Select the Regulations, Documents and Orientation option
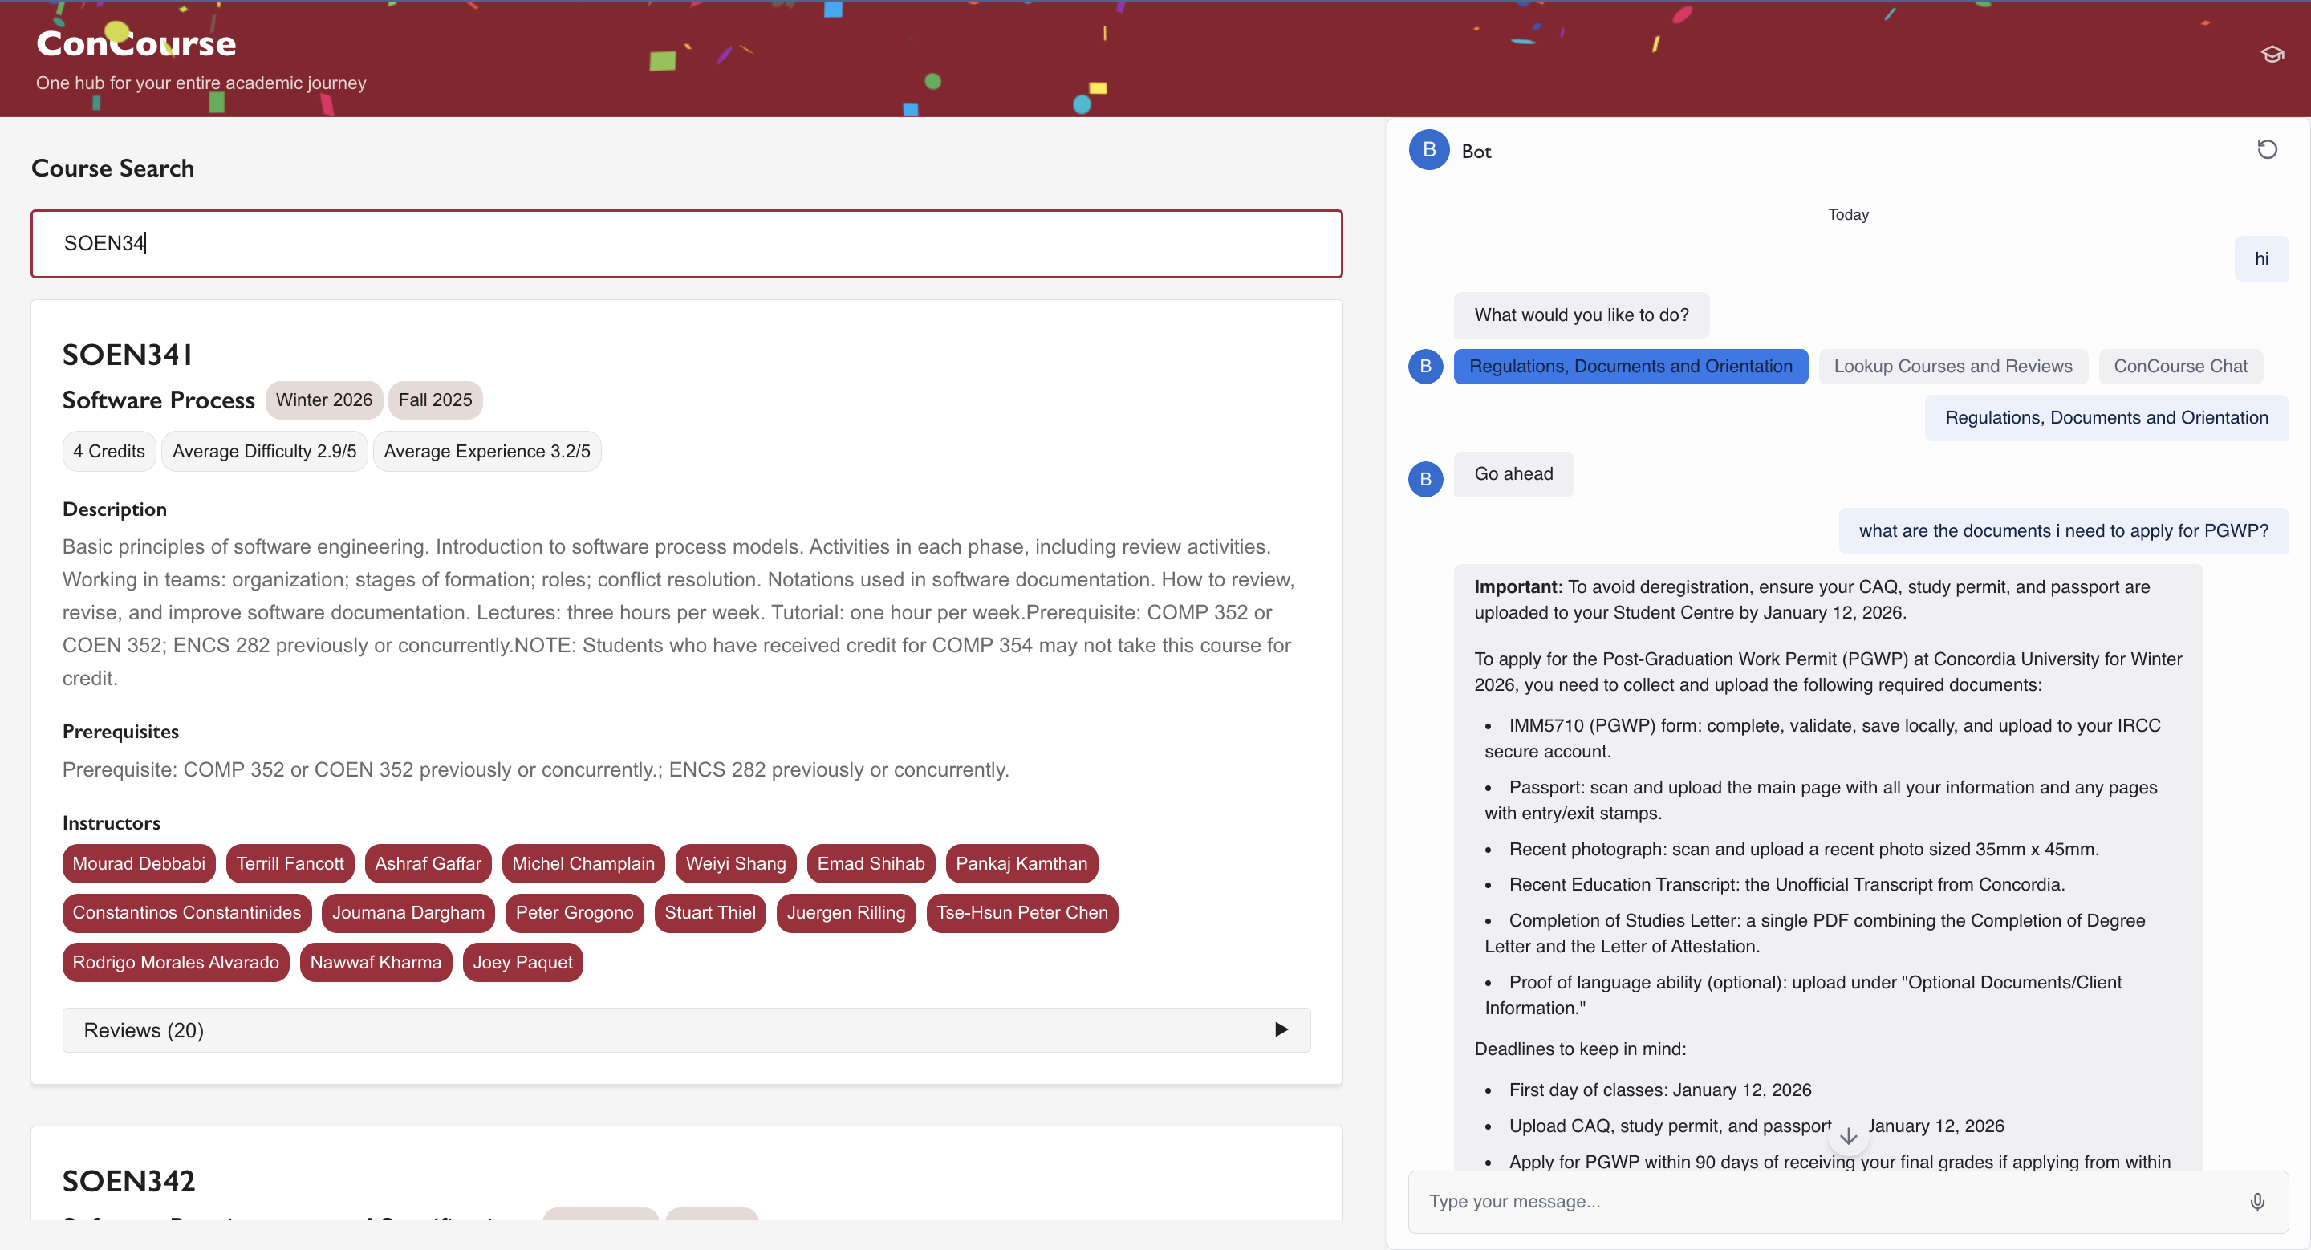The width and height of the screenshot is (2311, 1250). point(1630,366)
